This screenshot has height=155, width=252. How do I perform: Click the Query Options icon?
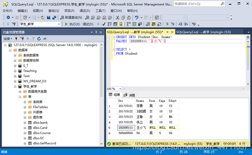click(x=115, y=24)
